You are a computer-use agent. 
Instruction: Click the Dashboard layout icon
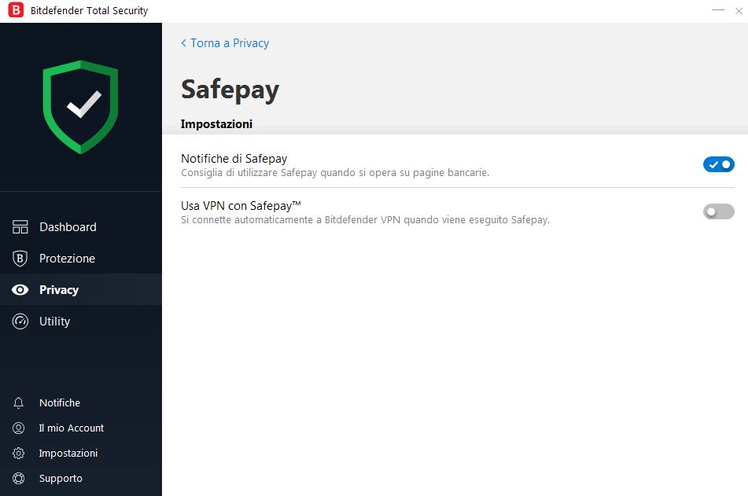coord(20,227)
